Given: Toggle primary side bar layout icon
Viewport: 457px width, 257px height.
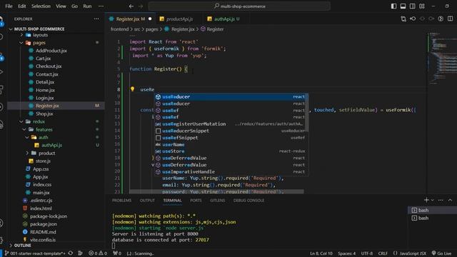Looking at the screenshot, I should (393, 6).
